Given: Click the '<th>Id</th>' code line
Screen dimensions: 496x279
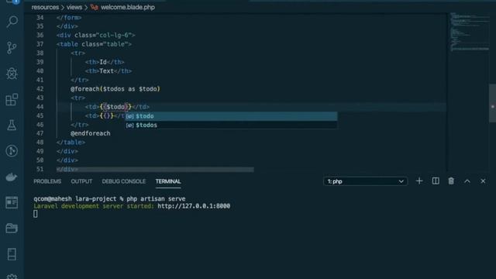Looking at the screenshot, I should click(105, 62).
